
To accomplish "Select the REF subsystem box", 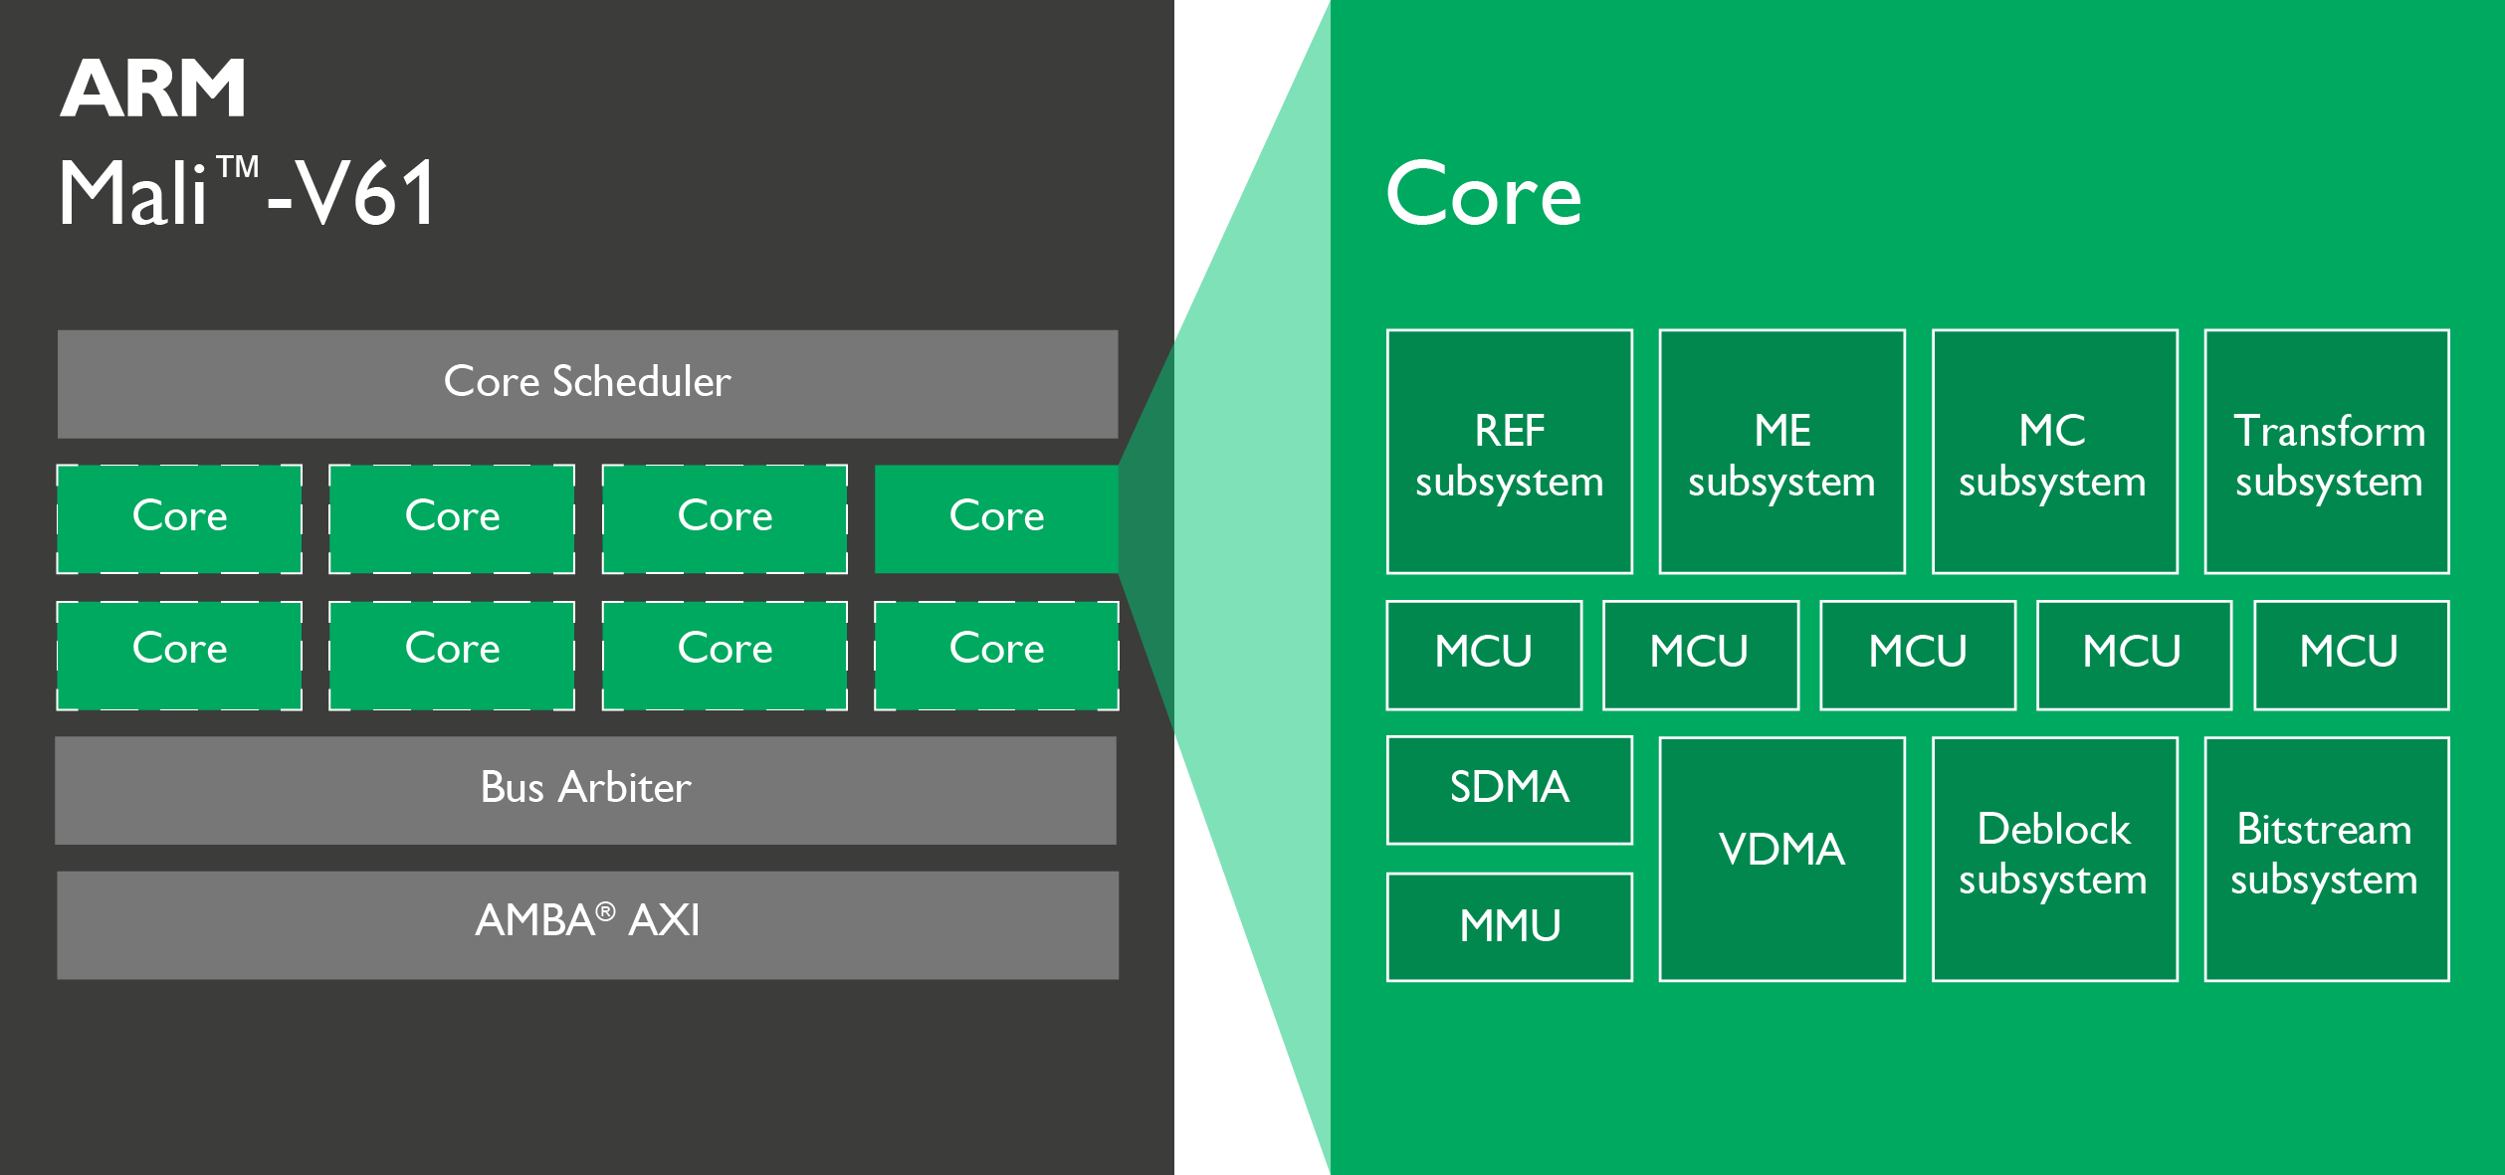I will [1509, 453].
